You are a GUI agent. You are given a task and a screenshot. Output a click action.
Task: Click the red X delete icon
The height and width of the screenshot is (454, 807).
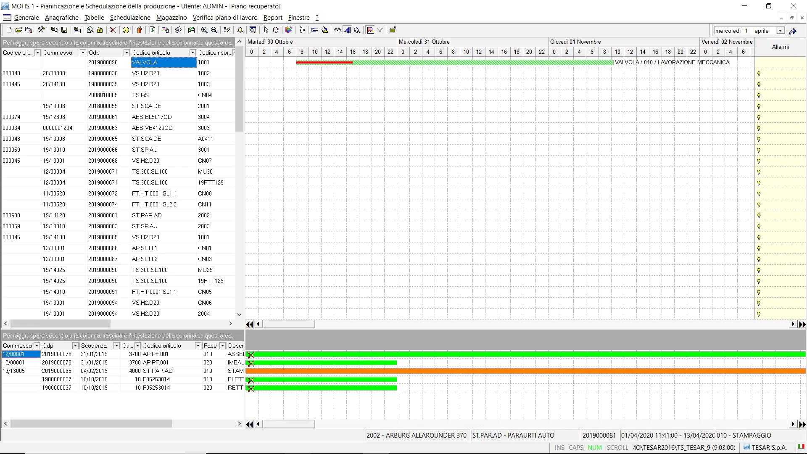point(113,30)
